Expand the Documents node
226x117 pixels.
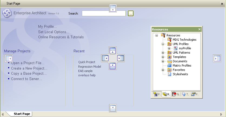click(163, 61)
